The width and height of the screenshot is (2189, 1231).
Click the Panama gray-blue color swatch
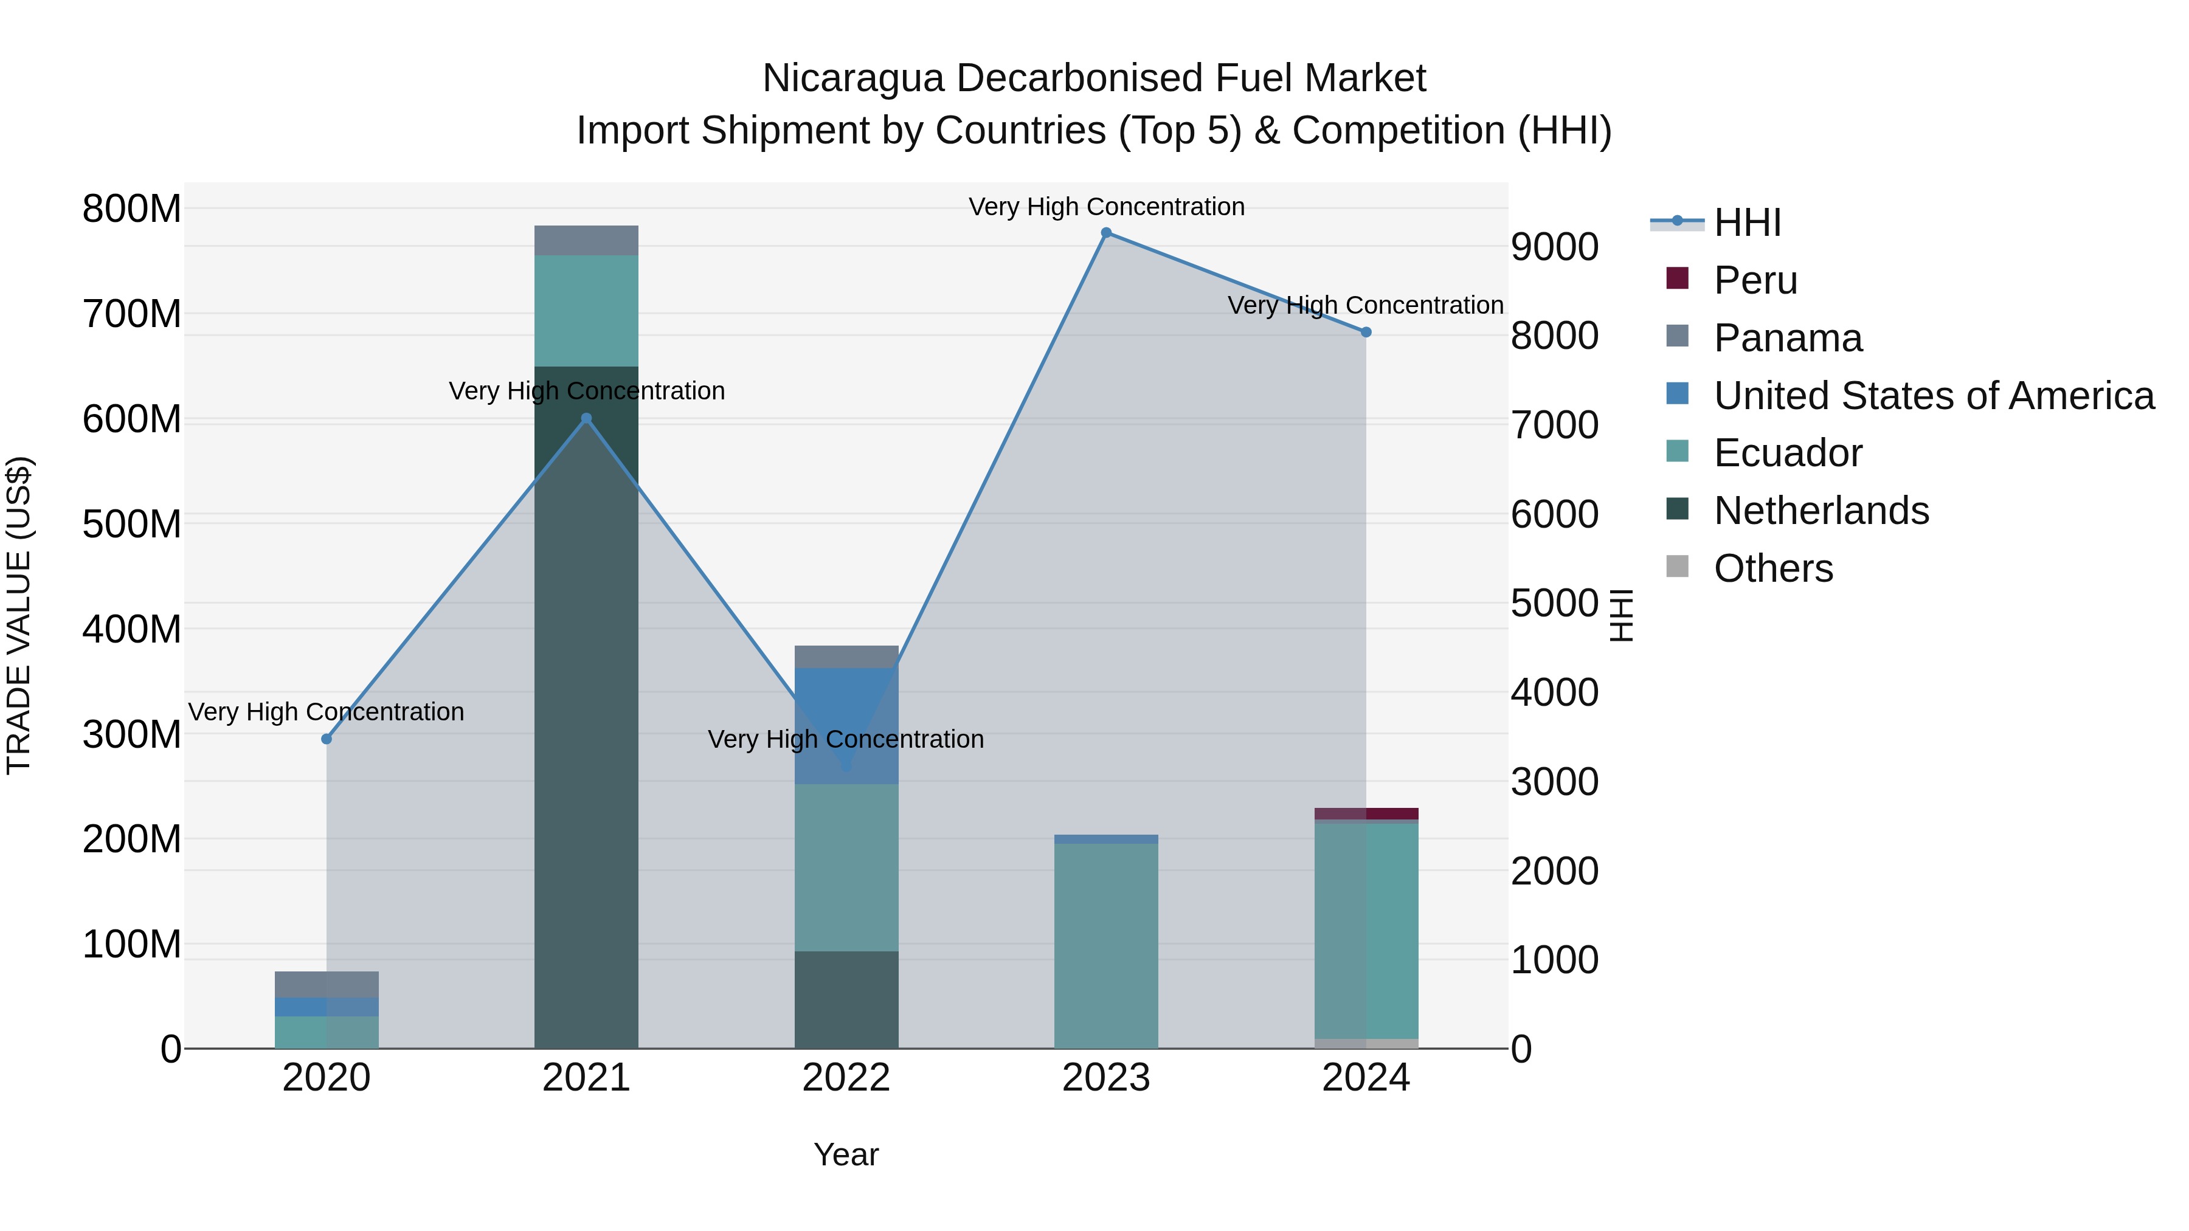[x=1678, y=336]
